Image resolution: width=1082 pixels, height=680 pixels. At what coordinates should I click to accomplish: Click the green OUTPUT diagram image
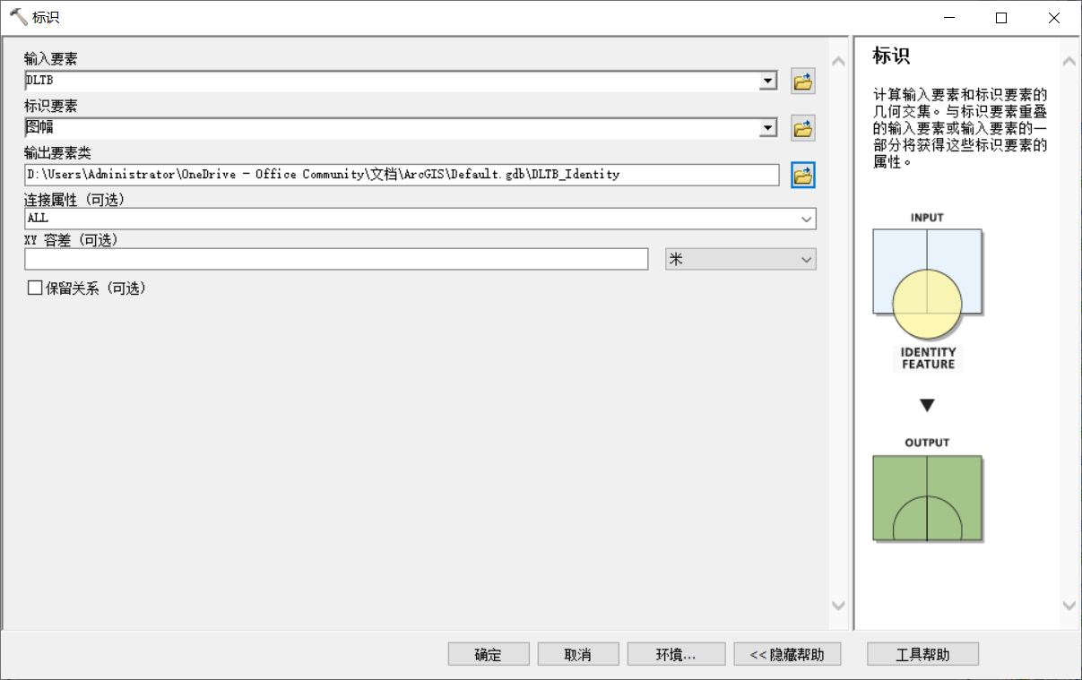(x=927, y=499)
